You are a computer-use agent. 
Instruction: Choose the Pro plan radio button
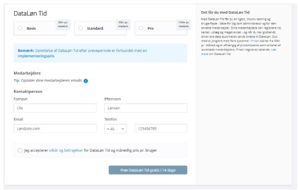click(141, 28)
